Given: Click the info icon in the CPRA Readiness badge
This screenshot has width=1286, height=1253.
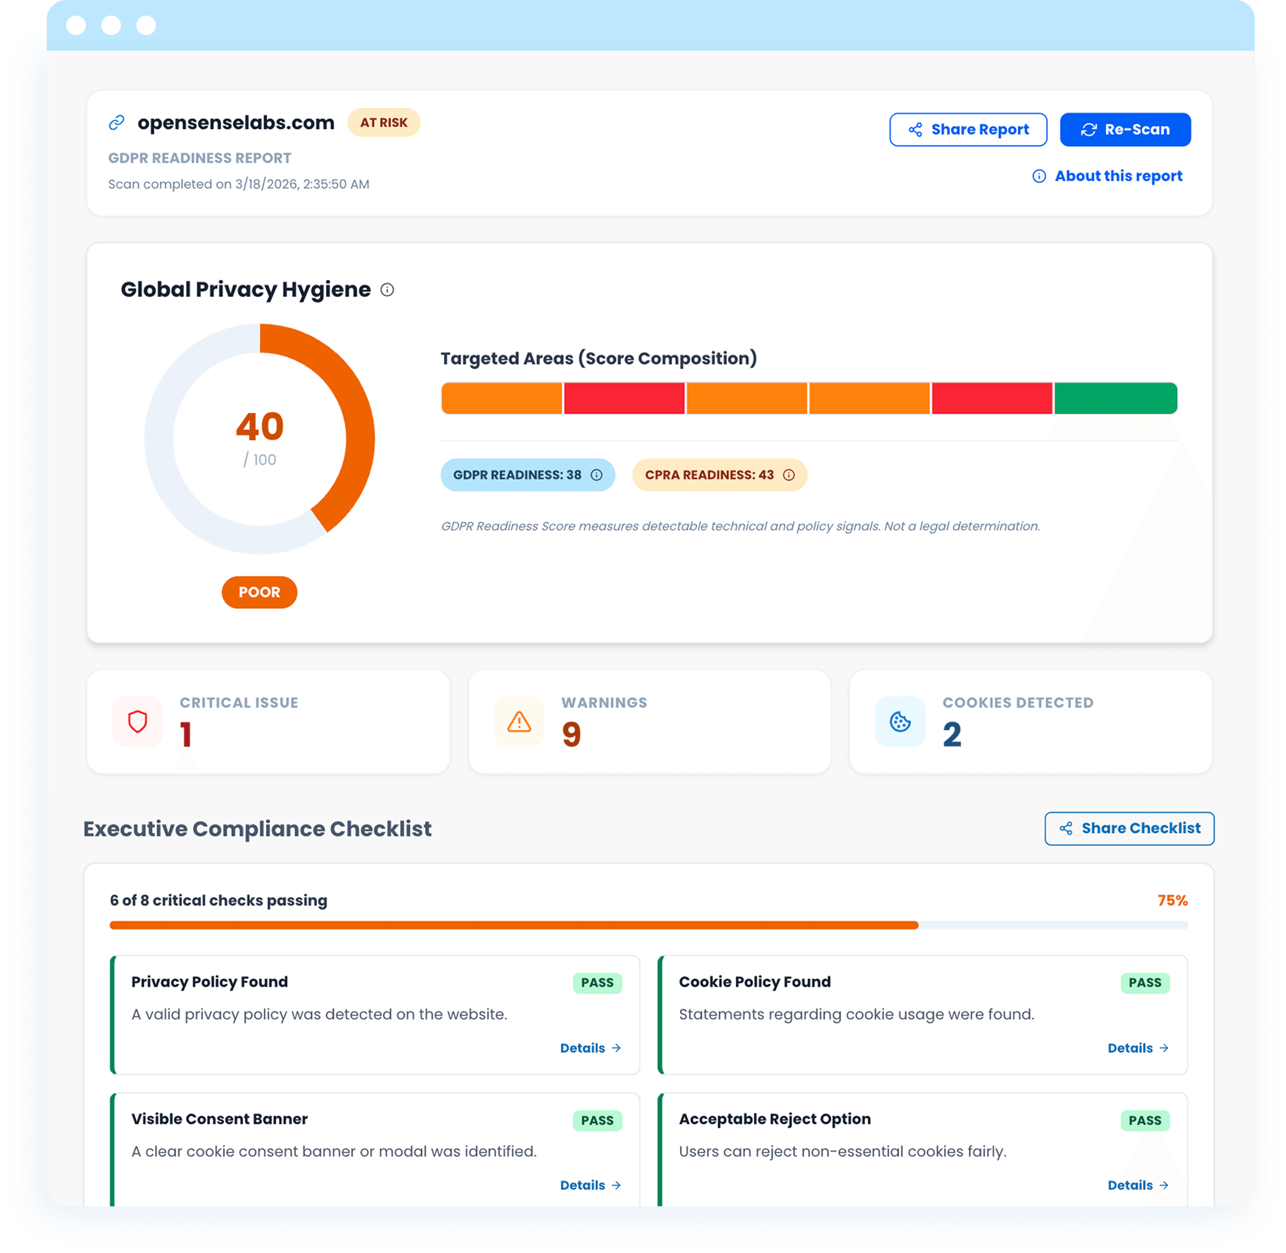Looking at the screenshot, I should [789, 475].
